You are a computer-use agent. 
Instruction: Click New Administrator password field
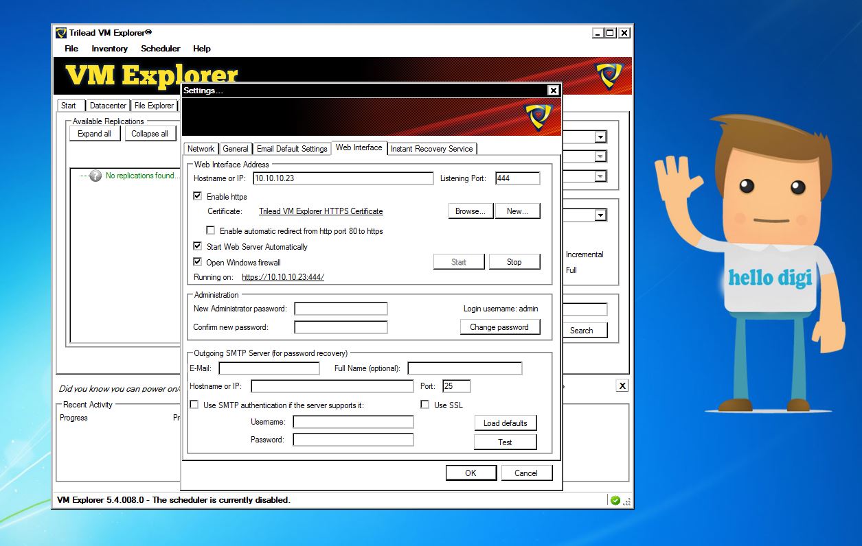[341, 309]
